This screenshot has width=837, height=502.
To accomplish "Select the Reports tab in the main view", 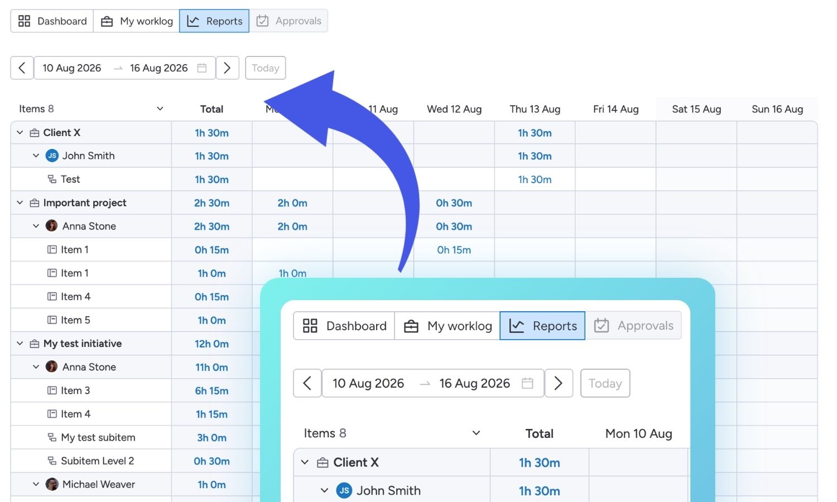I will pos(214,21).
